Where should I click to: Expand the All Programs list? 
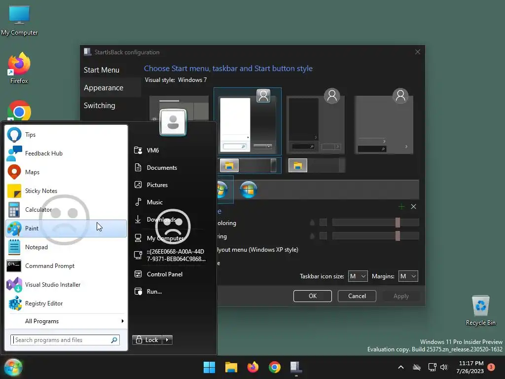coord(66,321)
